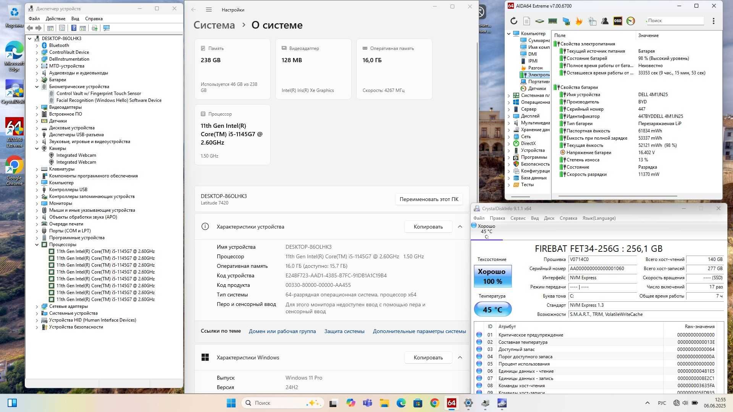733x412 pixels.
Task: Expand Системная плата in AIDA64 tree
Action: click(x=509, y=95)
